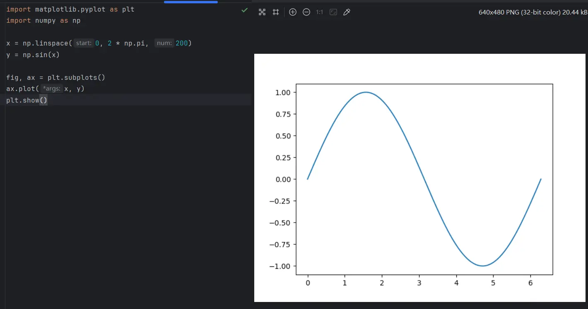Click the "start:" parameter hint
This screenshot has height=309, width=588.
click(84, 43)
